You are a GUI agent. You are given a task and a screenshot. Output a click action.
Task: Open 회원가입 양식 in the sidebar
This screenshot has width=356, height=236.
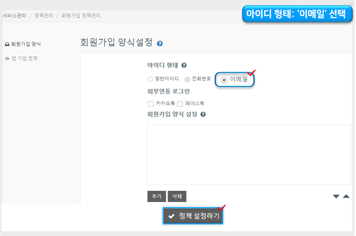coord(26,44)
